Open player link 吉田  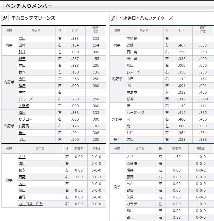22,39
